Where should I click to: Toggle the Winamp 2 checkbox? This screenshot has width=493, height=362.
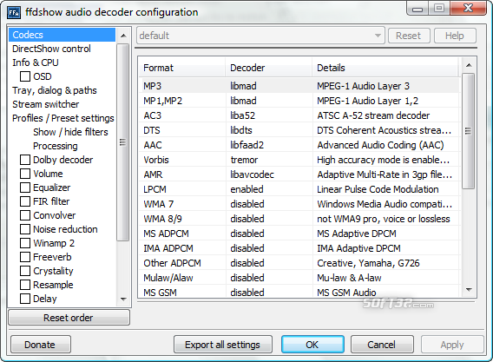25,243
